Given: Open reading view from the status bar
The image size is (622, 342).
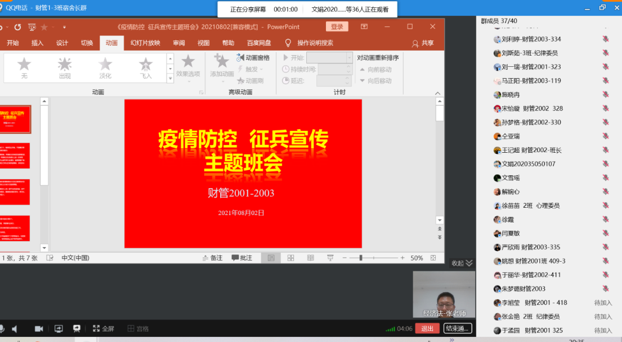Looking at the screenshot, I should pos(310,258).
